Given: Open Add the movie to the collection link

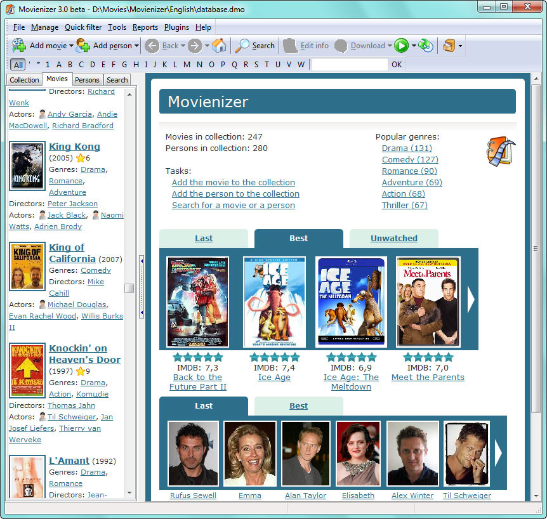Looking at the screenshot, I should point(234,183).
